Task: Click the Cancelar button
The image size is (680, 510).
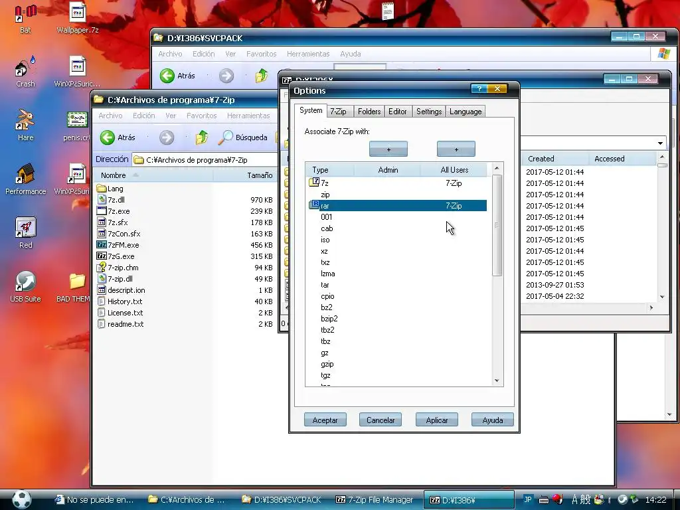Action: tap(381, 420)
